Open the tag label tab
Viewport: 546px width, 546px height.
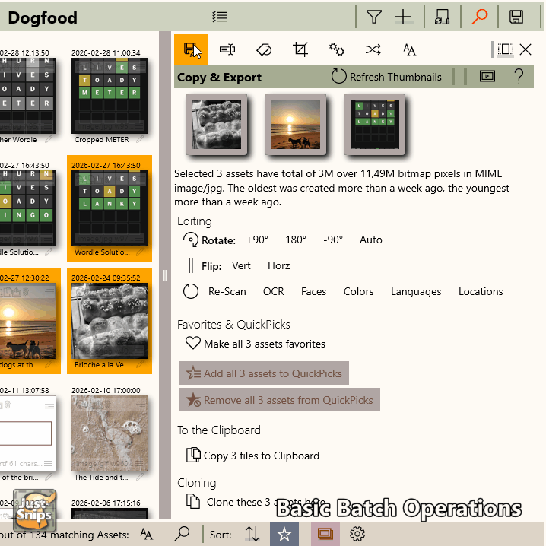pos(263,49)
